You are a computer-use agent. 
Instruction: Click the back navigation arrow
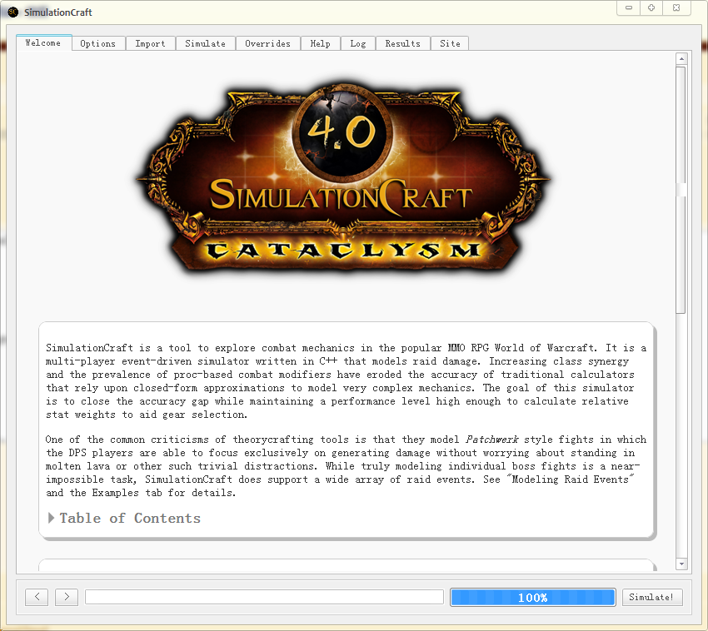click(36, 597)
